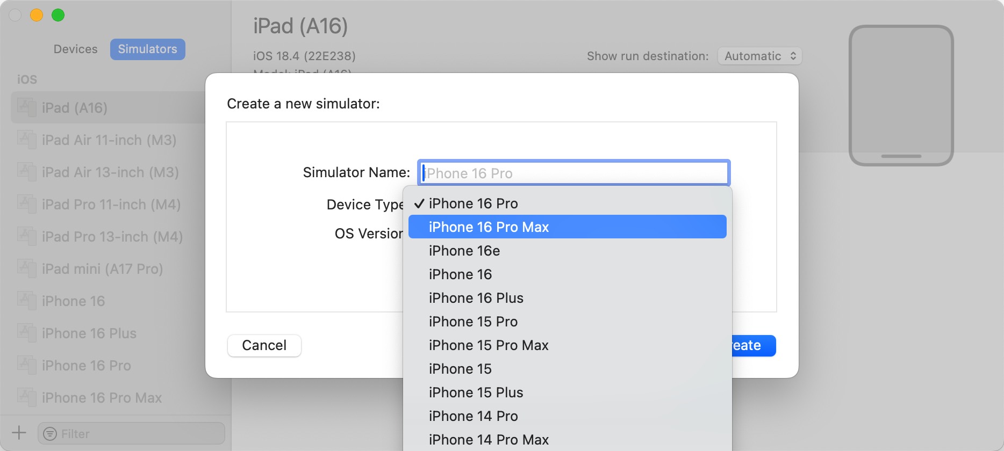This screenshot has width=1004, height=451.
Task: Click the filter options icon
Action: 49,434
